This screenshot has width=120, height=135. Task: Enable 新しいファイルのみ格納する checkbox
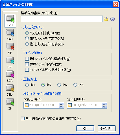pyautogui.click(x=27, y=59)
